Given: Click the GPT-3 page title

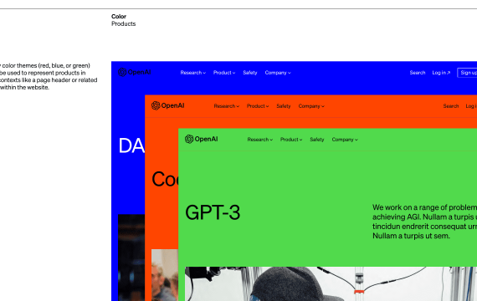Looking at the screenshot, I should coord(213,212).
